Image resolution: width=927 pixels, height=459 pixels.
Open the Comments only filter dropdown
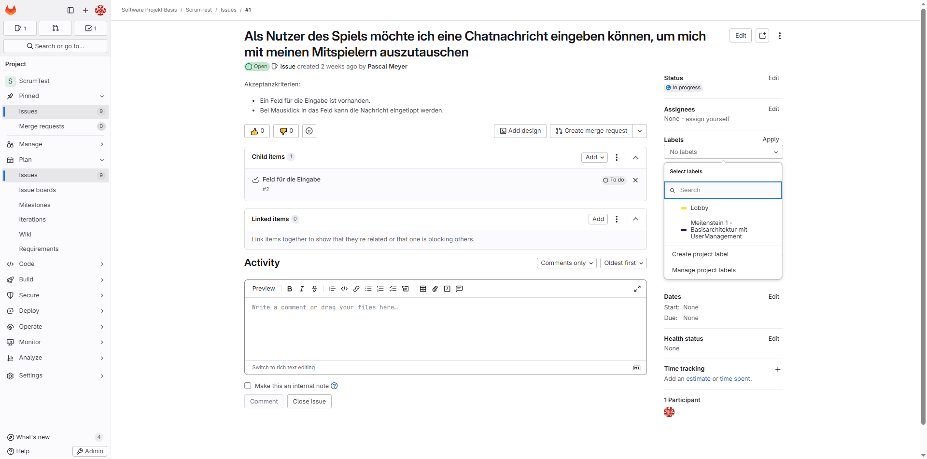point(566,263)
